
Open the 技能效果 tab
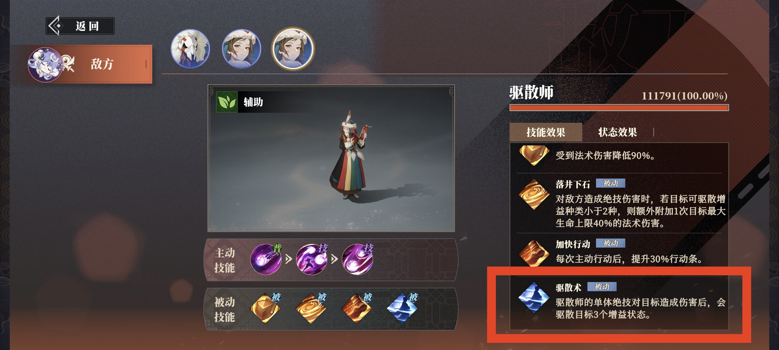(545, 132)
